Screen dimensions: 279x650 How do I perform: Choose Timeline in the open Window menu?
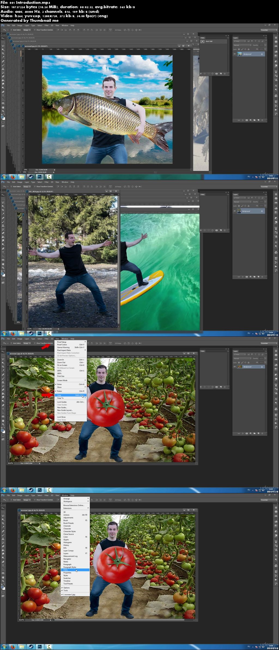click(x=75, y=581)
